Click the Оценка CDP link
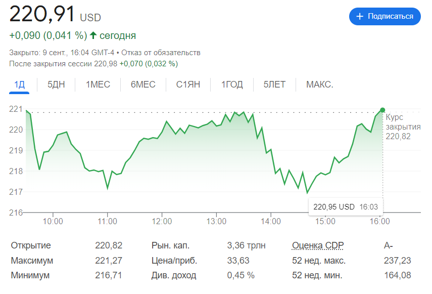This screenshot has width=432, height=294. pyautogui.click(x=318, y=245)
